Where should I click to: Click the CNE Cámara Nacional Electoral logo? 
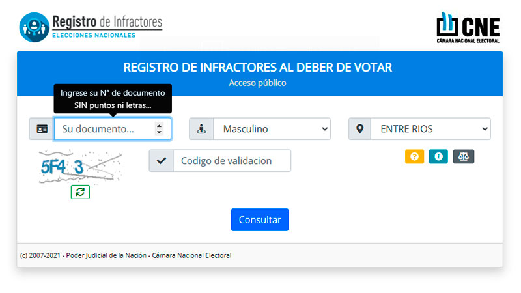[x=468, y=27]
